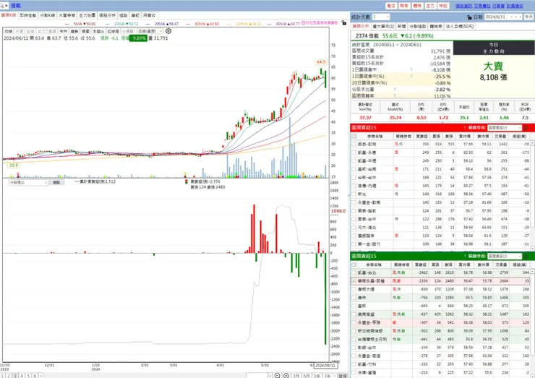Open the 重大事件(1) tab
This screenshot has height=378, width=535.
(x=383, y=26)
